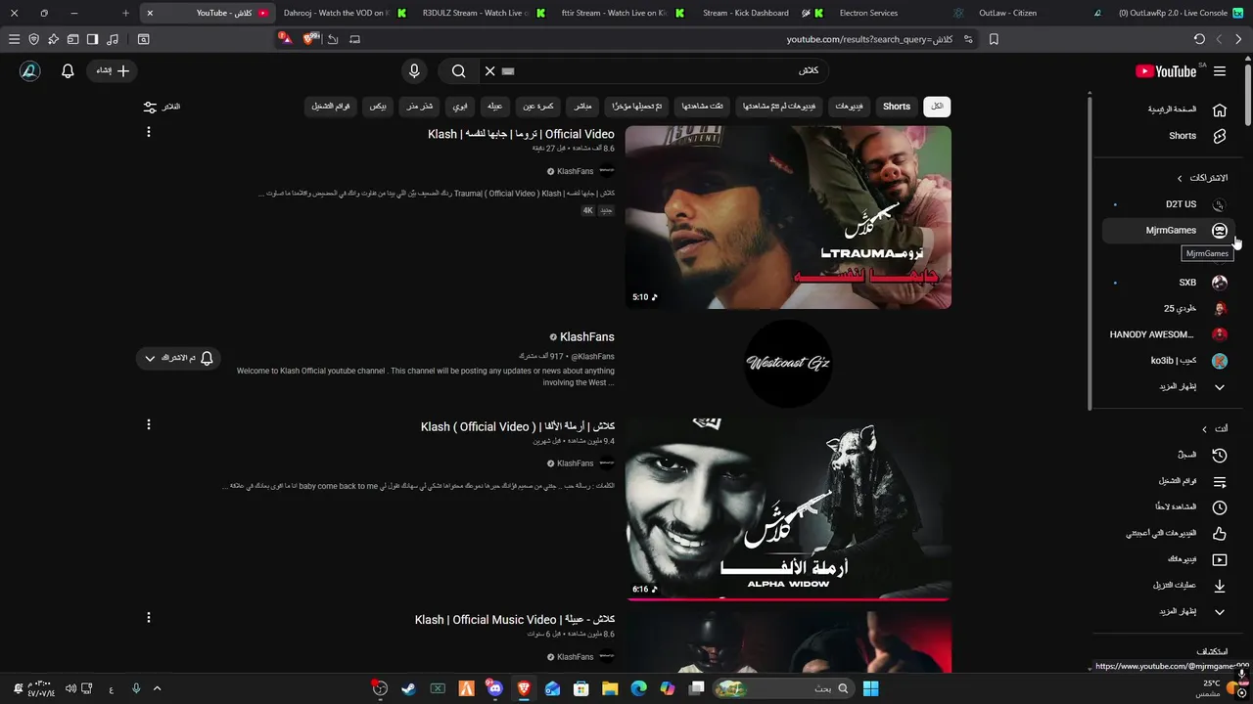Image resolution: width=1253 pixels, height=704 pixels.
Task: Open the Home page sidebar entry
Action: tap(1170, 110)
